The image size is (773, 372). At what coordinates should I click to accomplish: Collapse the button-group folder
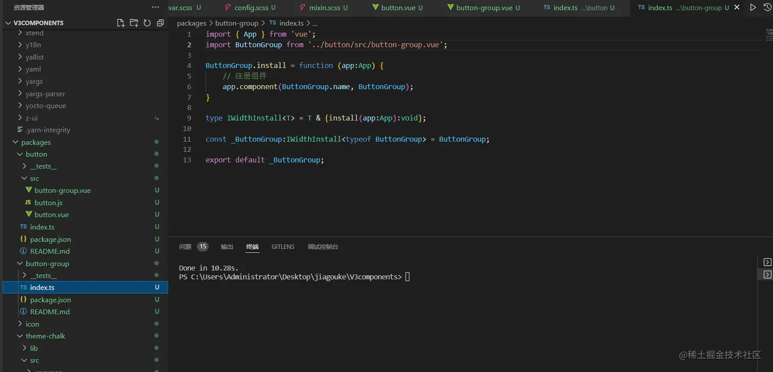[20, 264]
